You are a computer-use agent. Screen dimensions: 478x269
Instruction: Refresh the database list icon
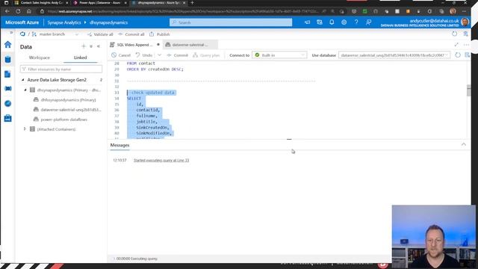tap(458, 55)
